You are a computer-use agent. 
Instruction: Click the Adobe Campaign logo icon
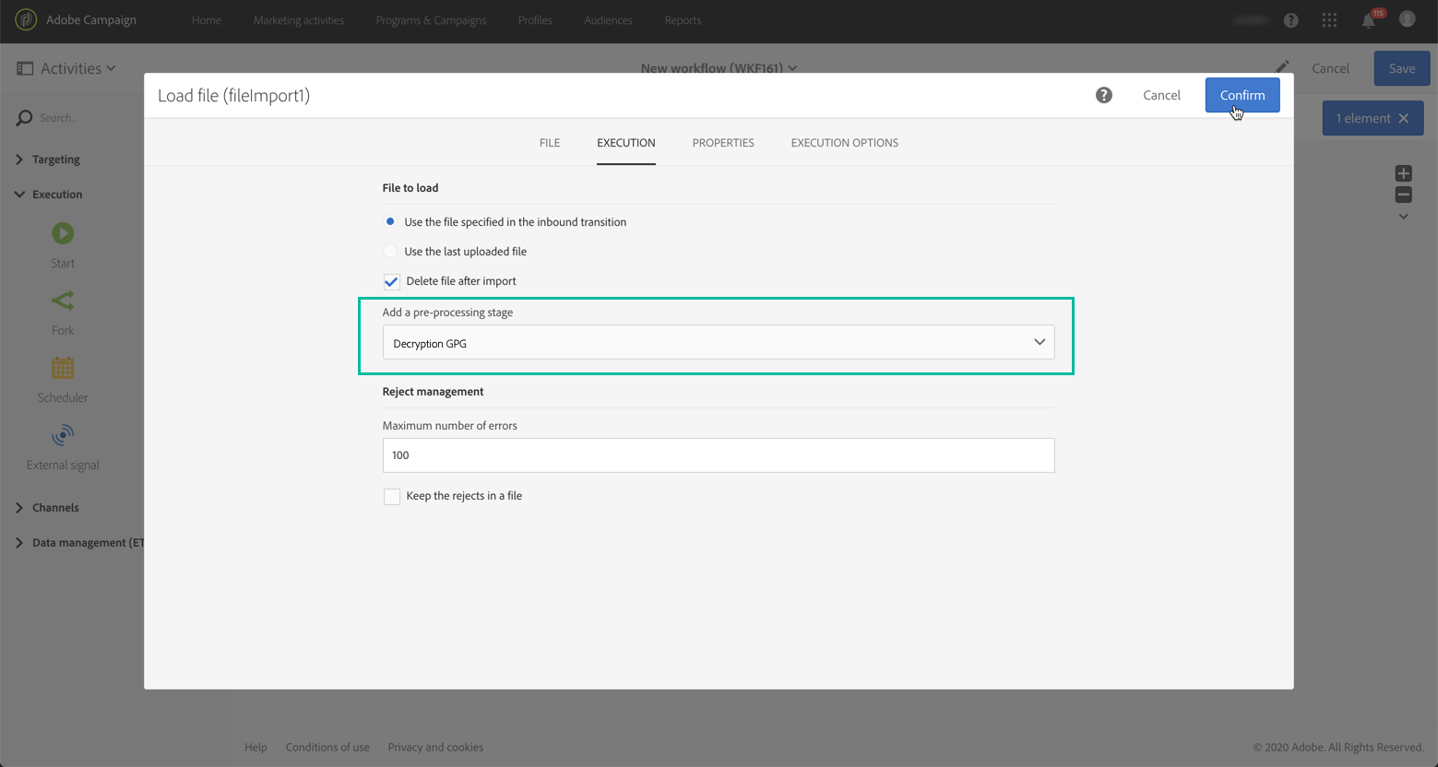[26, 19]
